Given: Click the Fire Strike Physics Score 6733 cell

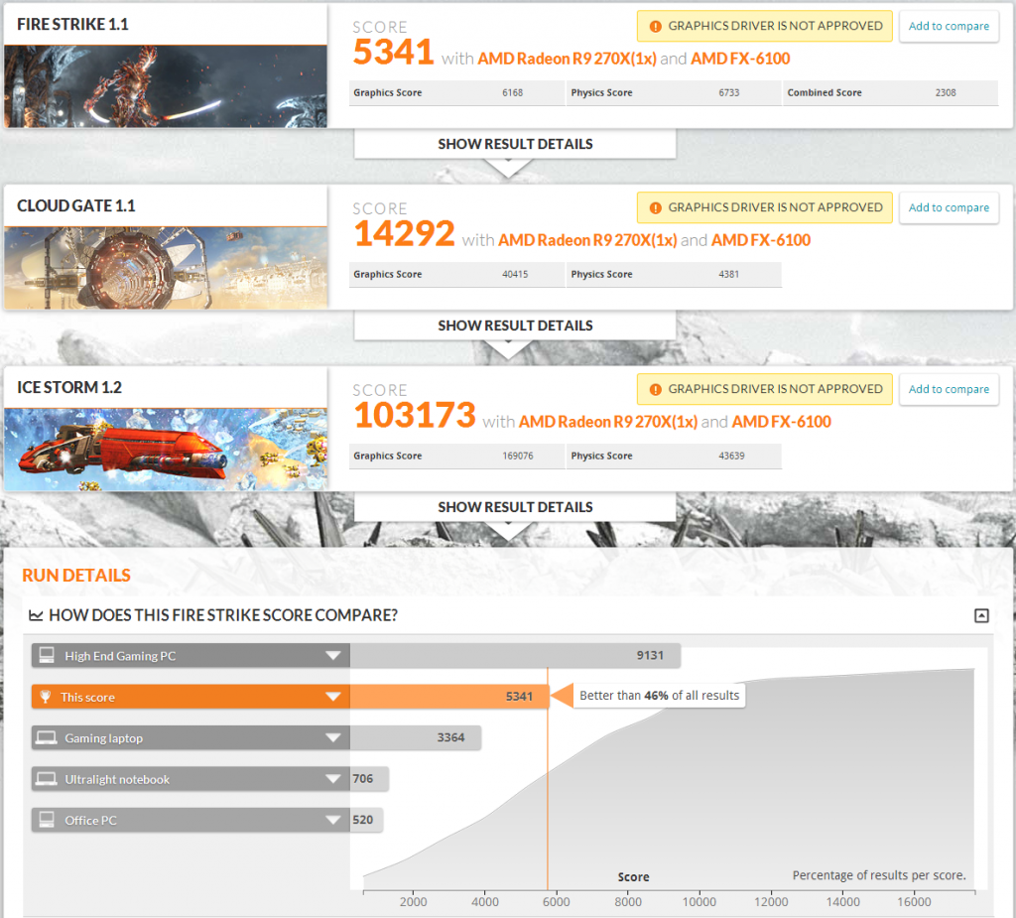Looking at the screenshot, I should [x=674, y=92].
